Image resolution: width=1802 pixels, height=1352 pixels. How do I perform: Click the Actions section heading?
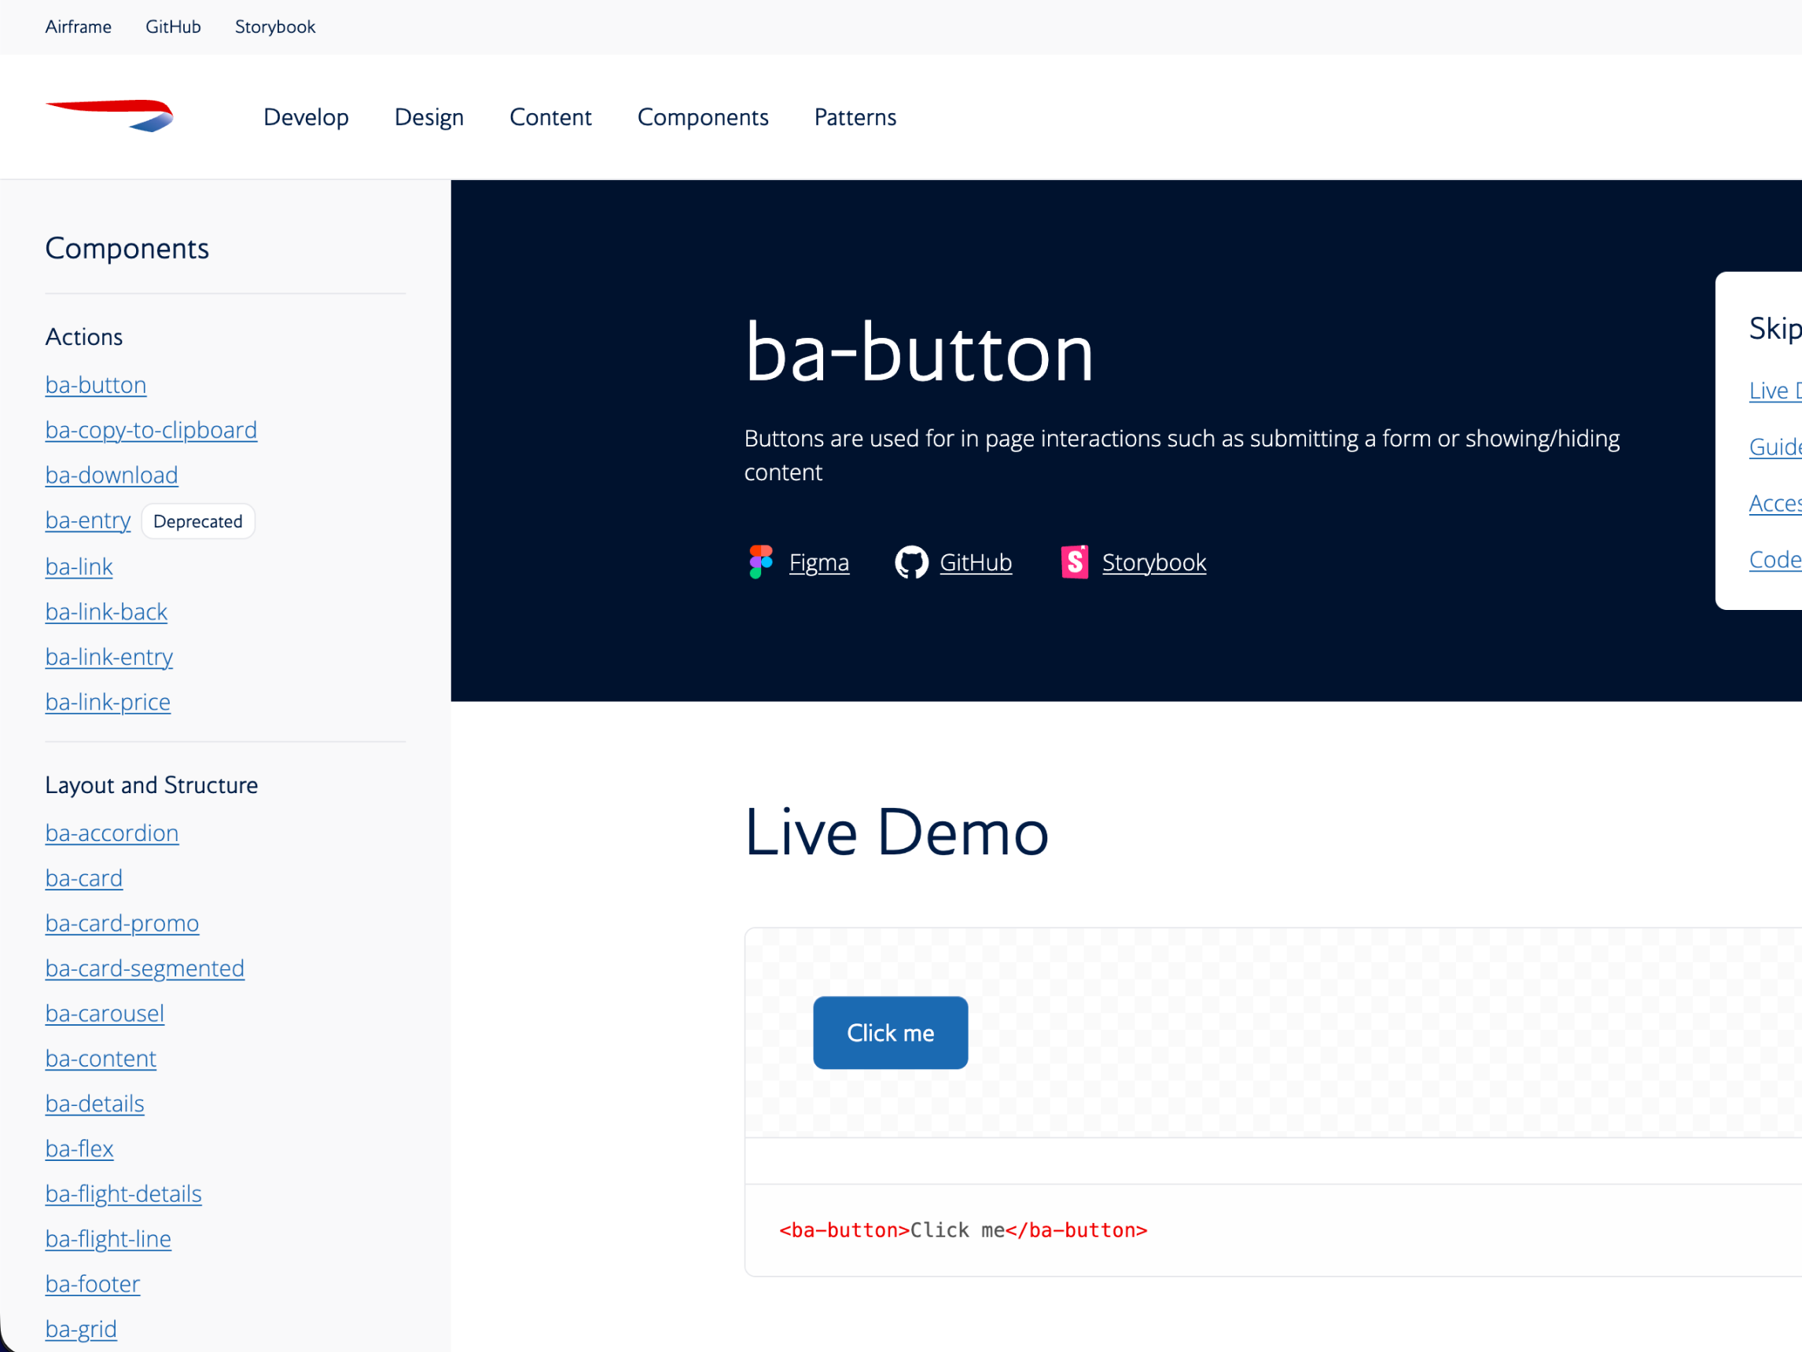pos(84,337)
